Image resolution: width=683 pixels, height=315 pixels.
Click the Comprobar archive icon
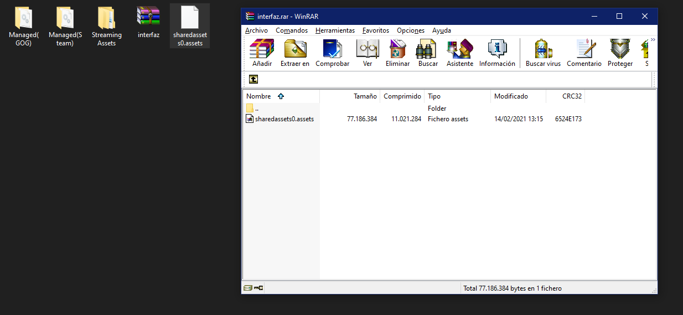(x=332, y=49)
